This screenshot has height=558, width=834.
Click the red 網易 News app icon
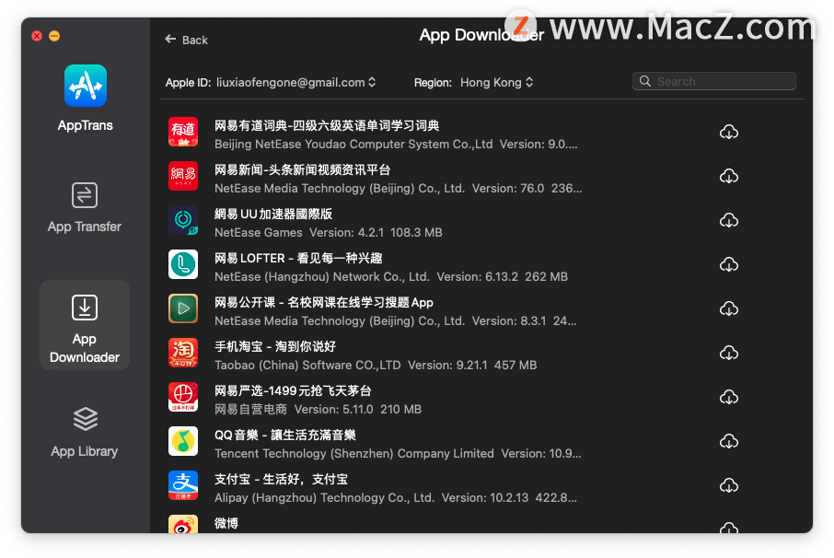point(183,176)
